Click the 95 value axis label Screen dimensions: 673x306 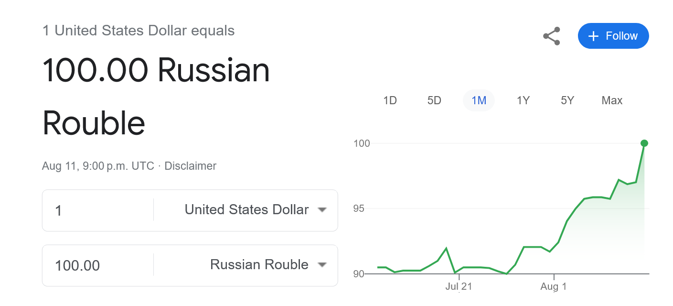pyautogui.click(x=358, y=208)
